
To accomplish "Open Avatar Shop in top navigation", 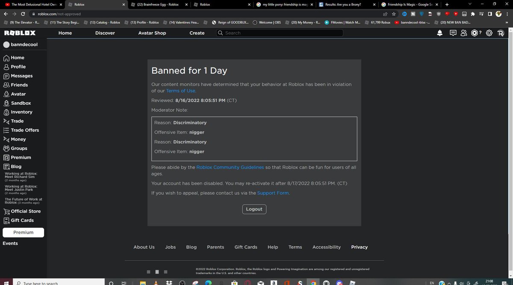I will (152, 33).
